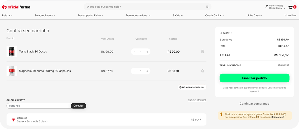Screen dimensions: 299x129
Task: Remove Magnésio Treonato using trash icon
Action: click(202, 71)
